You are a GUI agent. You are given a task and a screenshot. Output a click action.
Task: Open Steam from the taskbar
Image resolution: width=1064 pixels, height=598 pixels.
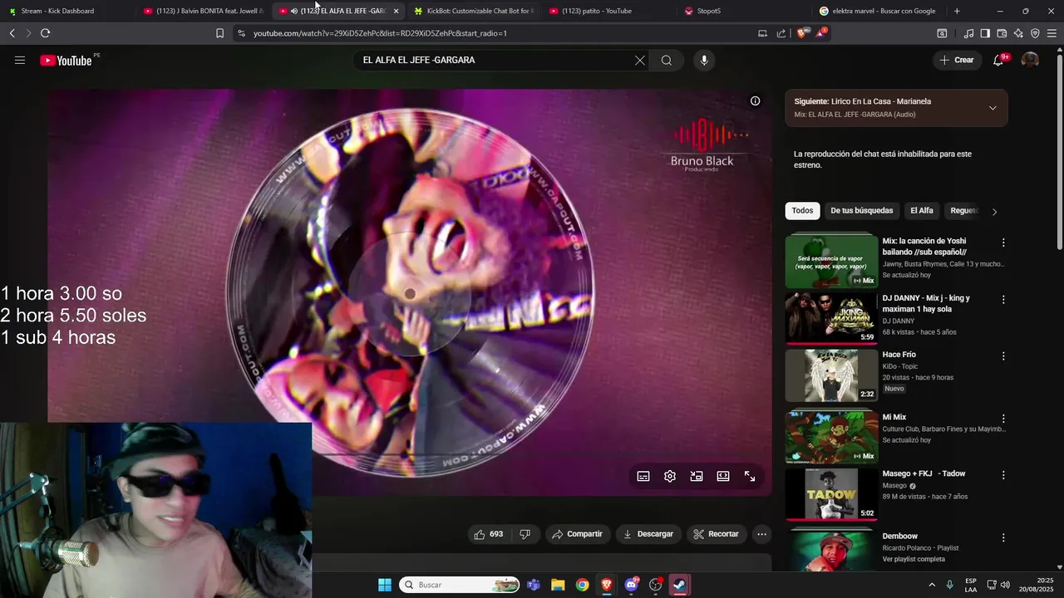click(679, 585)
